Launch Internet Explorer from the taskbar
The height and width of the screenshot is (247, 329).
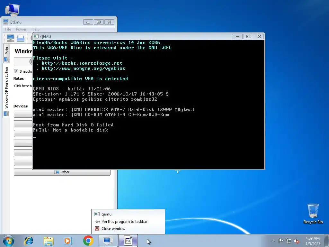click(29, 241)
